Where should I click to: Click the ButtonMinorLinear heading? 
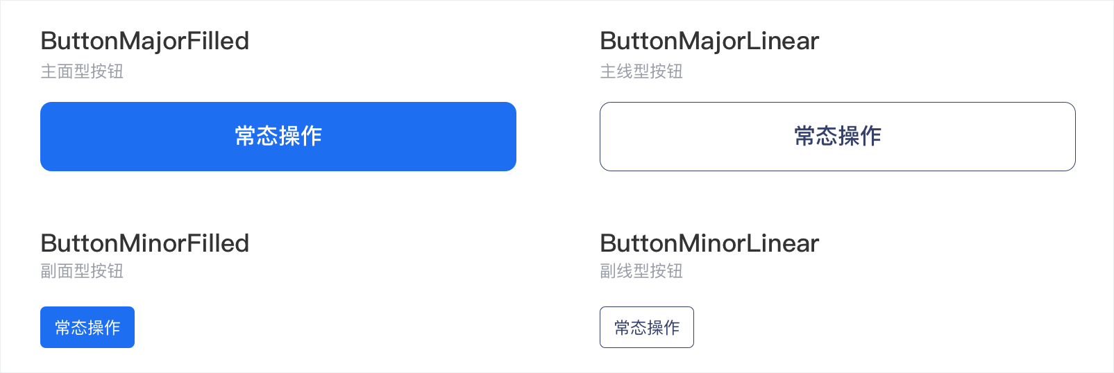click(709, 243)
